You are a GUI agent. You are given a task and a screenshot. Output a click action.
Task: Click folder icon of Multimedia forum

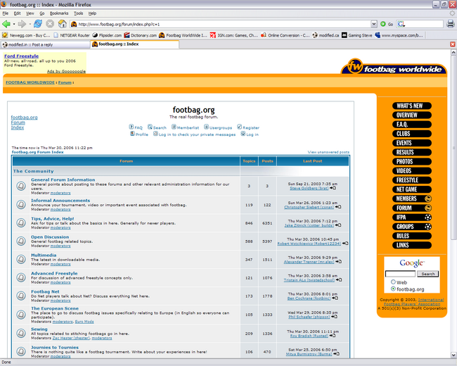[21, 259]
